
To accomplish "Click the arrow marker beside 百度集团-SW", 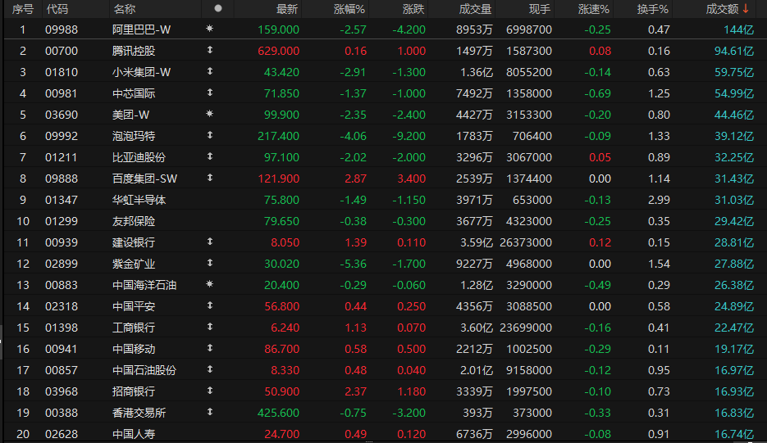I will (x=210, y=178).
